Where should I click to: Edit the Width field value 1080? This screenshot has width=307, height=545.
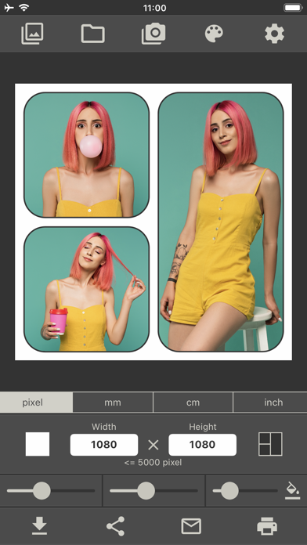(x=104, y=445)
